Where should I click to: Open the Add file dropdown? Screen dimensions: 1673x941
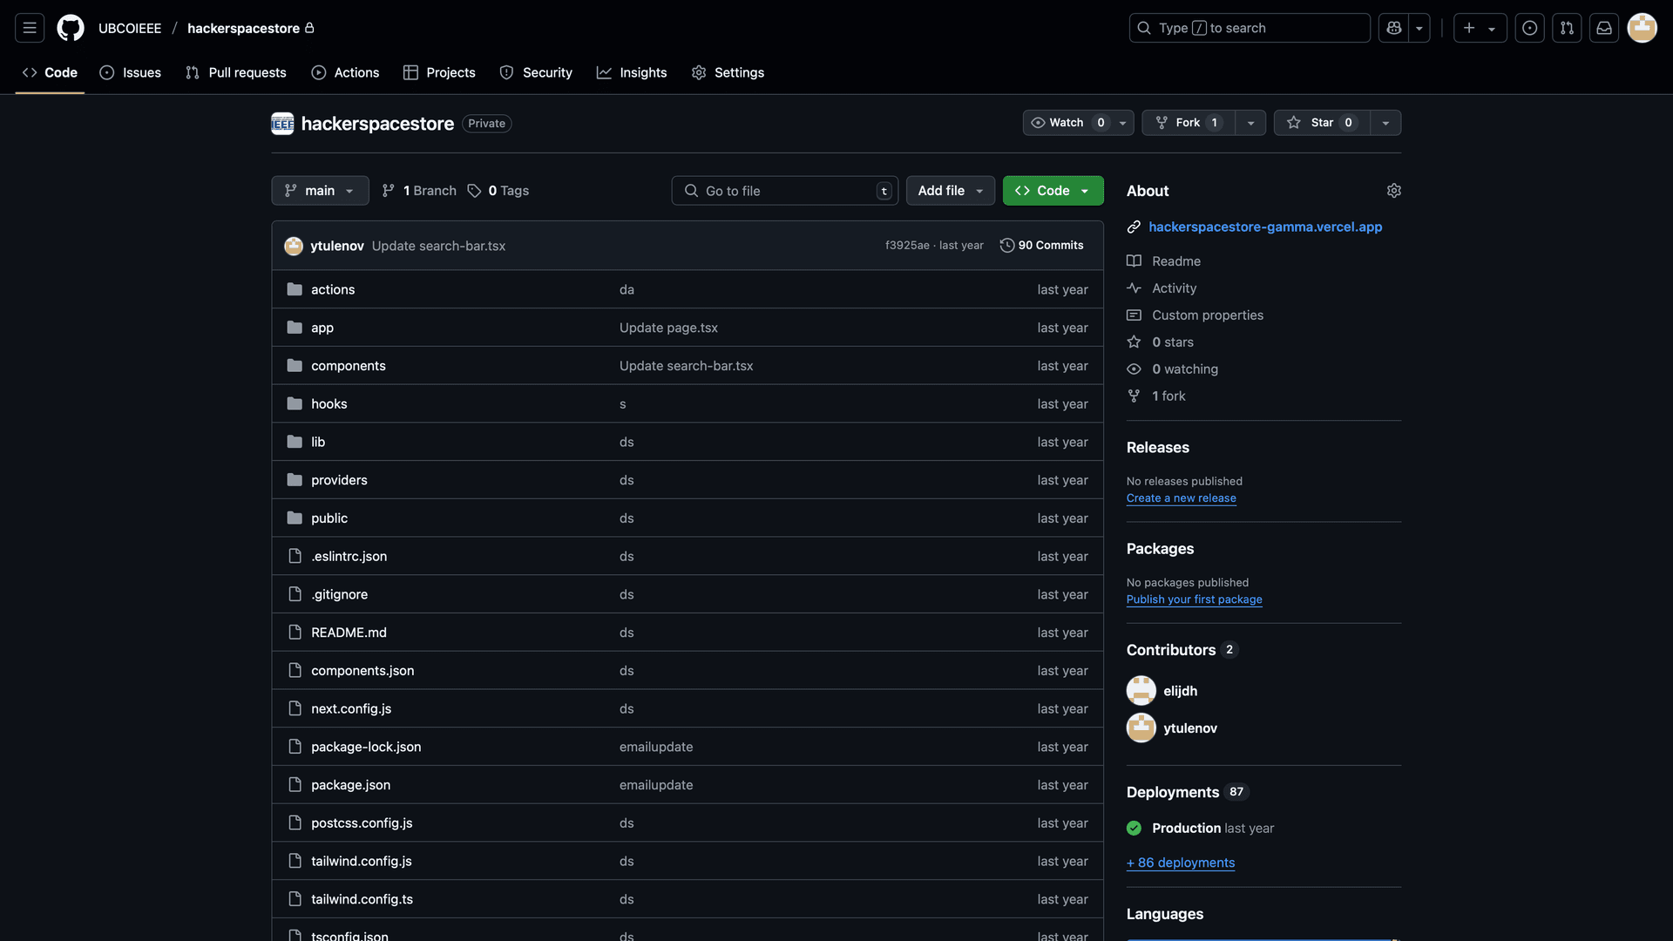coord(951,191)
